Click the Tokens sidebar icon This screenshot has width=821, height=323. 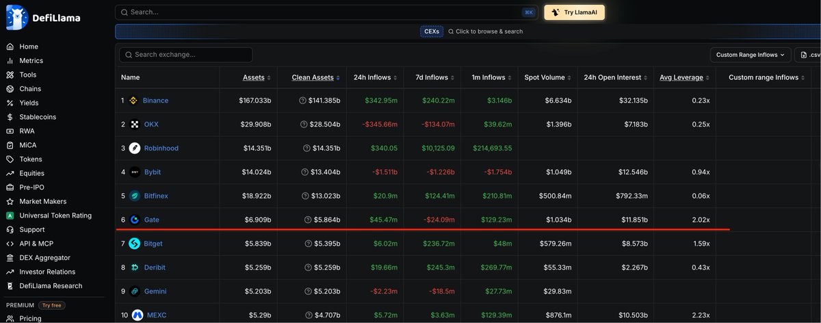tap(10, 159)
